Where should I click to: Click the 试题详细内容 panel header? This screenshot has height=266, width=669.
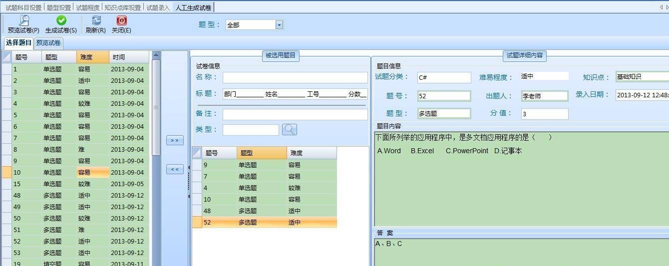point(525,55)
